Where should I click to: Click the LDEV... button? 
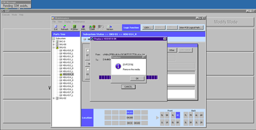[x=148, y=27]
